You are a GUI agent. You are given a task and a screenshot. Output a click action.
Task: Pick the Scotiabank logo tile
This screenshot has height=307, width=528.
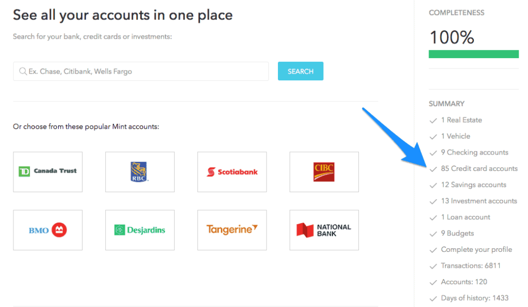[x=232, y=172]
